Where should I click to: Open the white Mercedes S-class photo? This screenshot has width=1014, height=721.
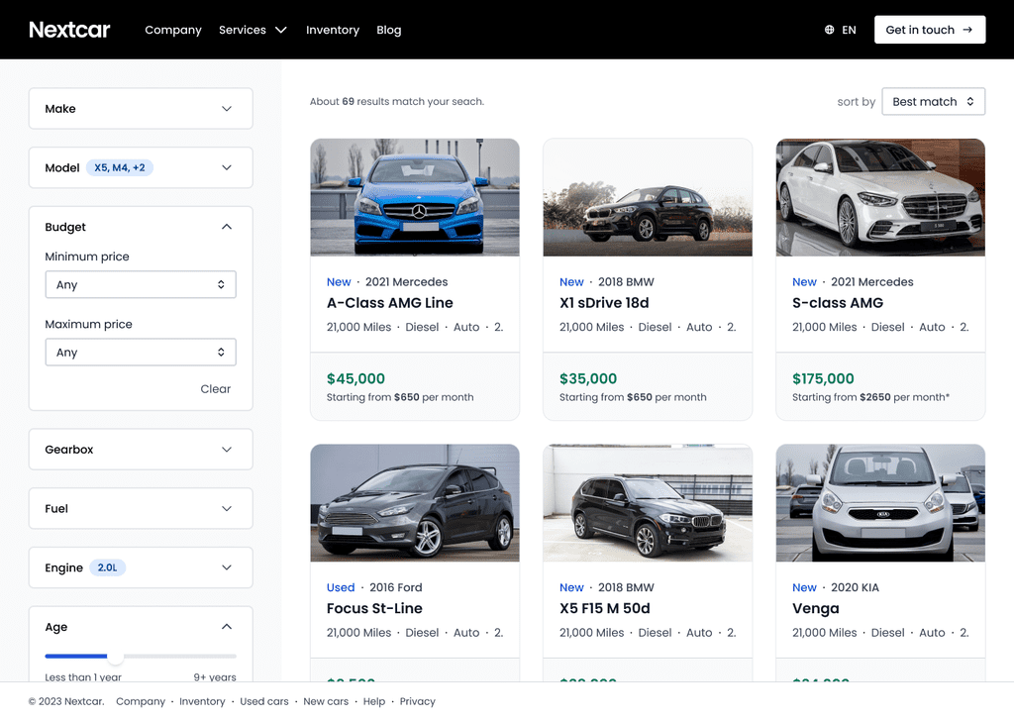[x=880, y=197]
